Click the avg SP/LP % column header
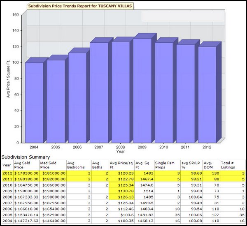This screenshot has height=226, width=247. 191,165
